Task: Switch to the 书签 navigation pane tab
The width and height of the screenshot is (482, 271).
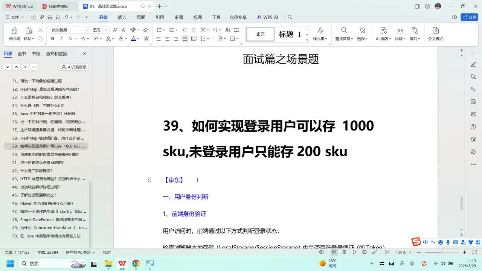Action: [36, 54]
